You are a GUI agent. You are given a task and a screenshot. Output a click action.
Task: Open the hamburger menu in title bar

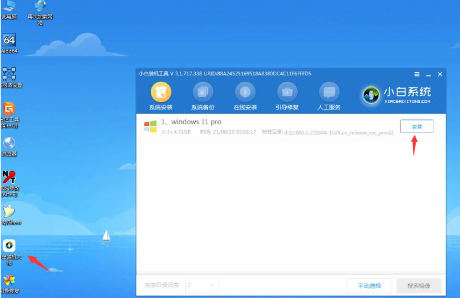(417, 74)
